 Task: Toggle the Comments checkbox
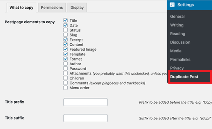pyautogui.click(x=65, y=83)
